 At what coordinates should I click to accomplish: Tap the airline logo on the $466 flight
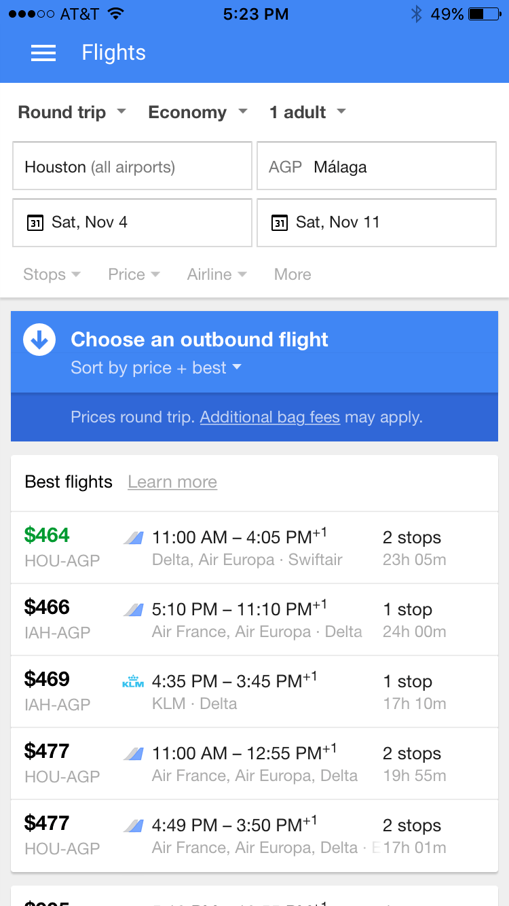(133, 610)
